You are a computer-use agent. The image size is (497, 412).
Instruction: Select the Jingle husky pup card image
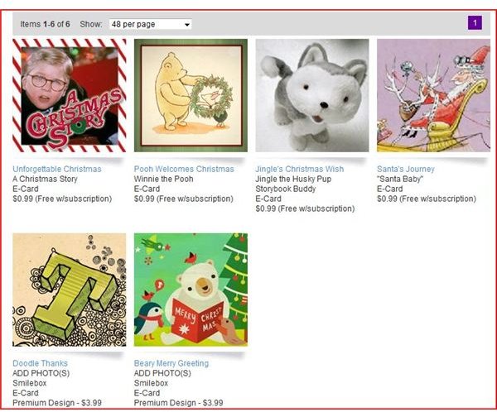[312, 95]
